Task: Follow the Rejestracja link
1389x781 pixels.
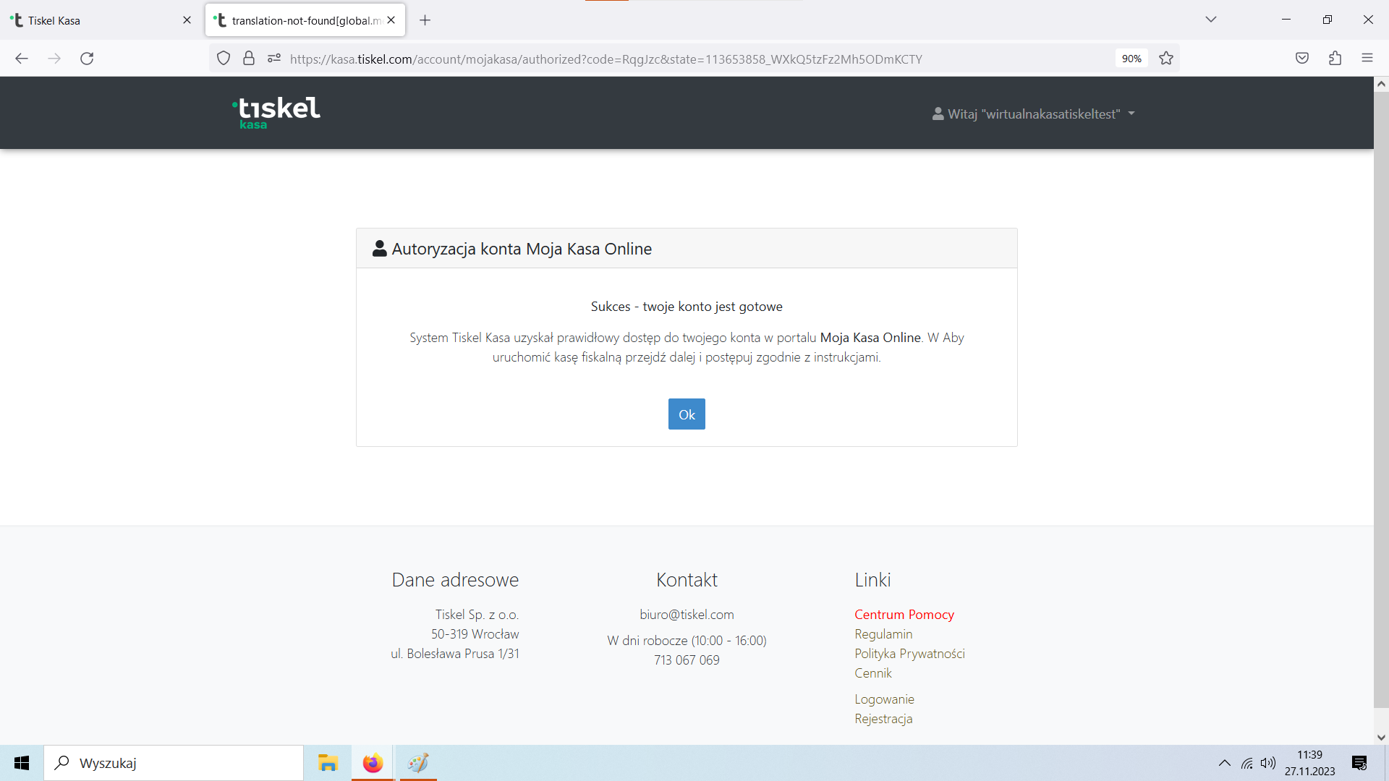Action: [x=883, y=719]
